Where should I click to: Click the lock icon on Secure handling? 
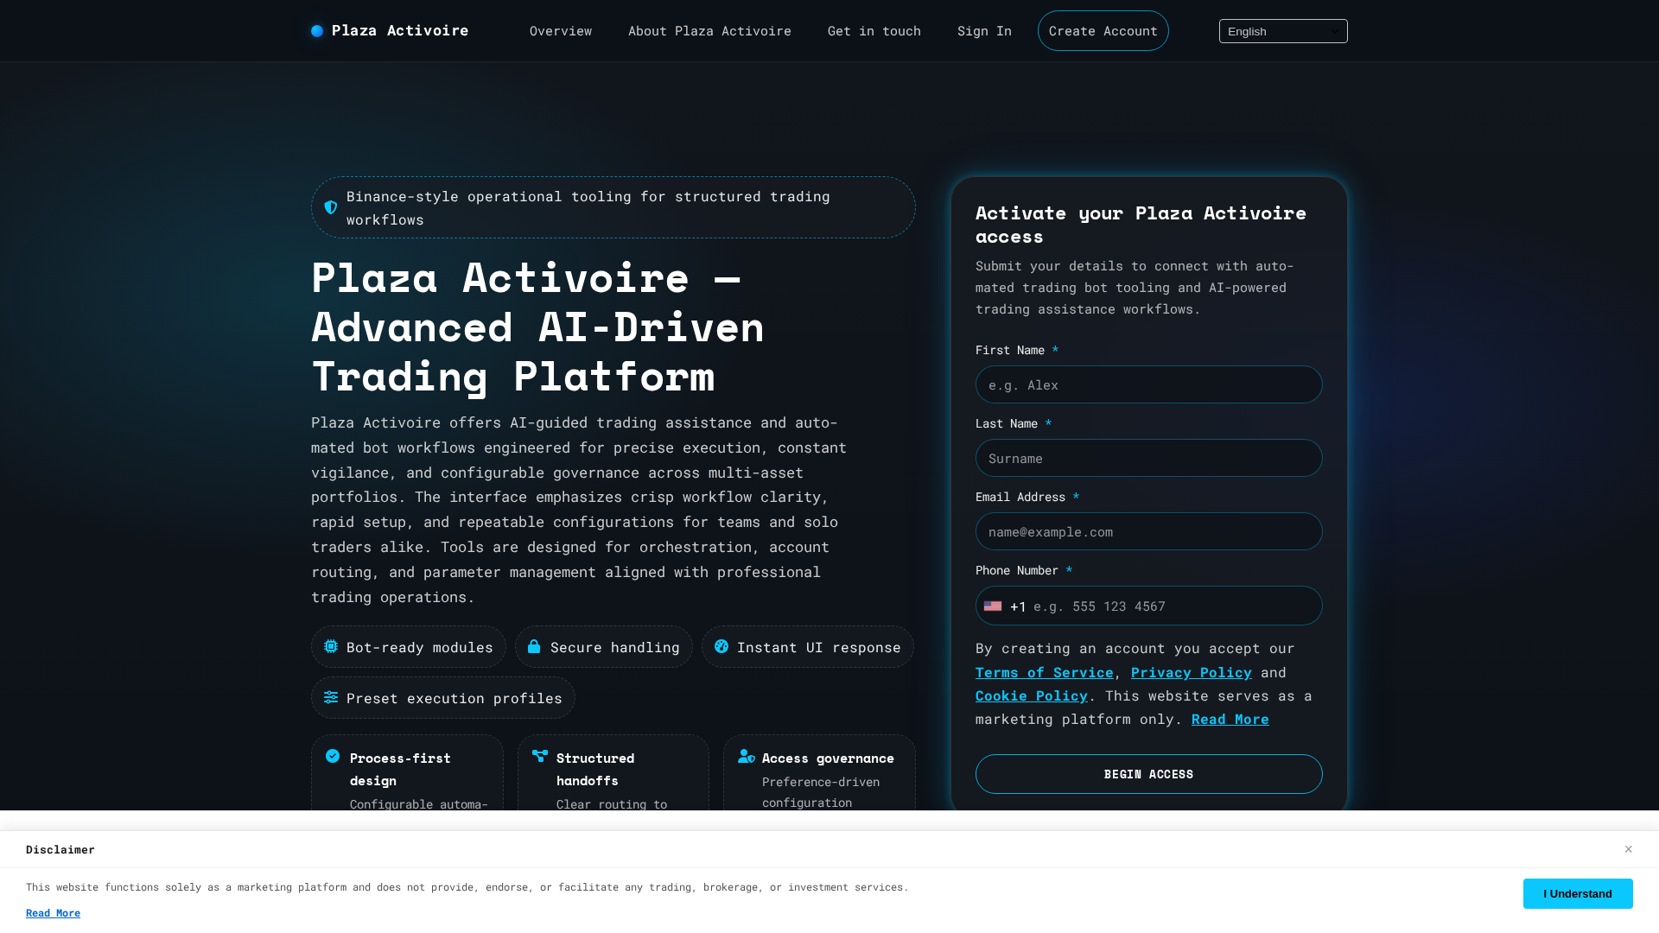click(534, 646)
